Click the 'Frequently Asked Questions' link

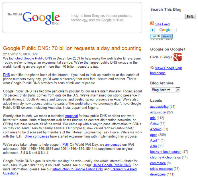123,169
